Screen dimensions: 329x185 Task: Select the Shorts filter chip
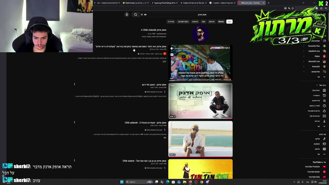point(221,22)
